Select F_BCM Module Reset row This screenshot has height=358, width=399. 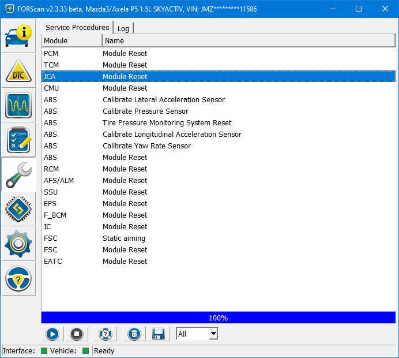point(219,215)
